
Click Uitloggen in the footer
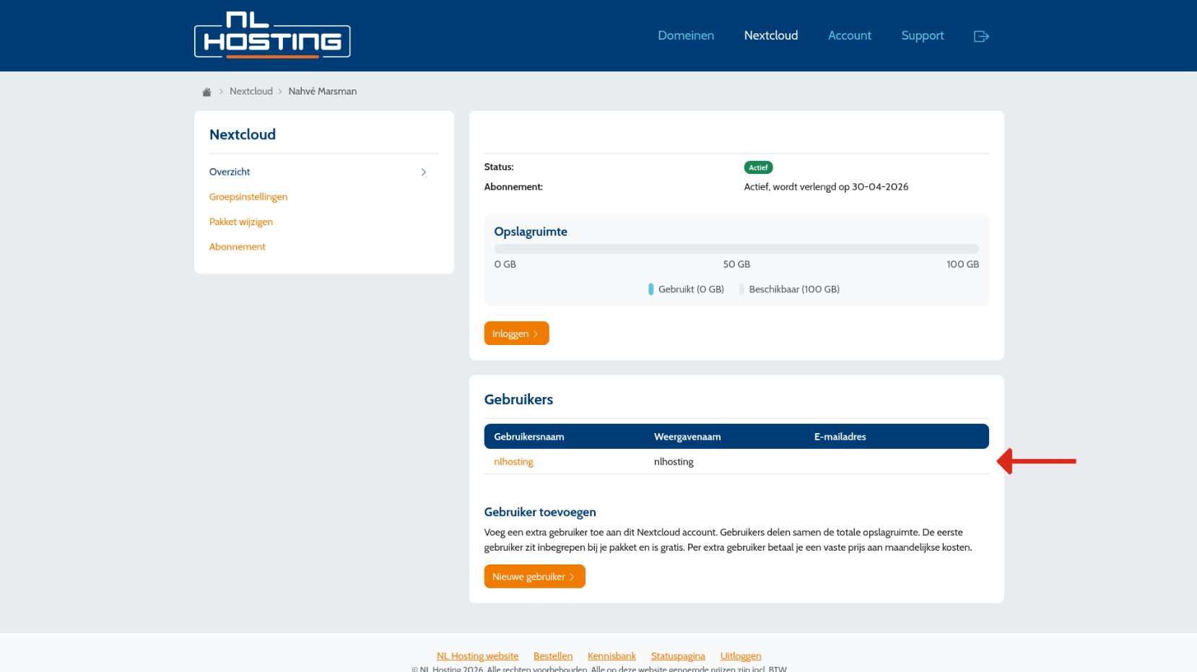pyautogui.click(x=741, y=656)
